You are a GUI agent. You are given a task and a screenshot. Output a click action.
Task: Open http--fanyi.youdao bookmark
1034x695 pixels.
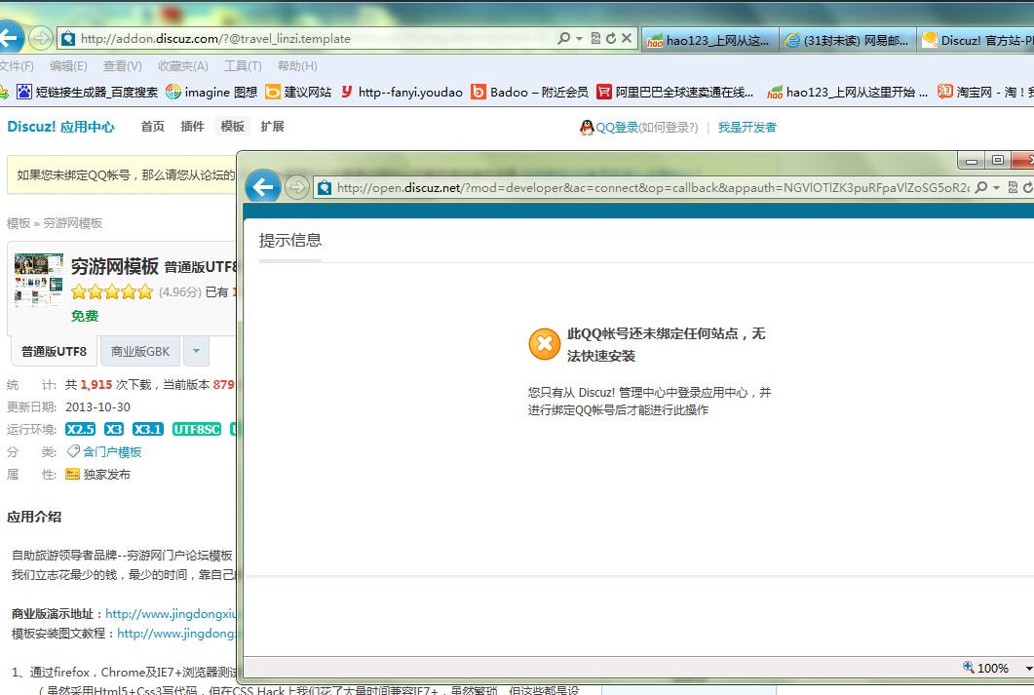402,92
